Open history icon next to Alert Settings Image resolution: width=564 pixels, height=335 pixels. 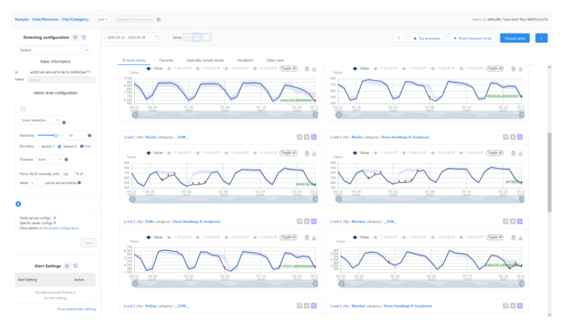pos(76,266)
